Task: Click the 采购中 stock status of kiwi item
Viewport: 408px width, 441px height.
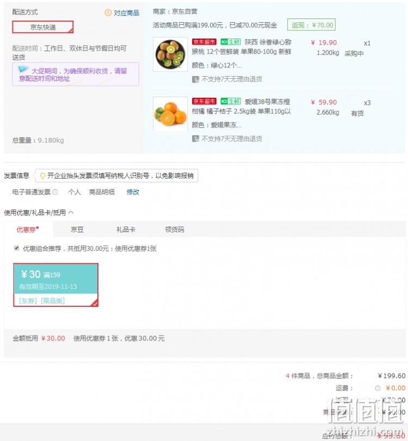Action: tap(354, 53)
